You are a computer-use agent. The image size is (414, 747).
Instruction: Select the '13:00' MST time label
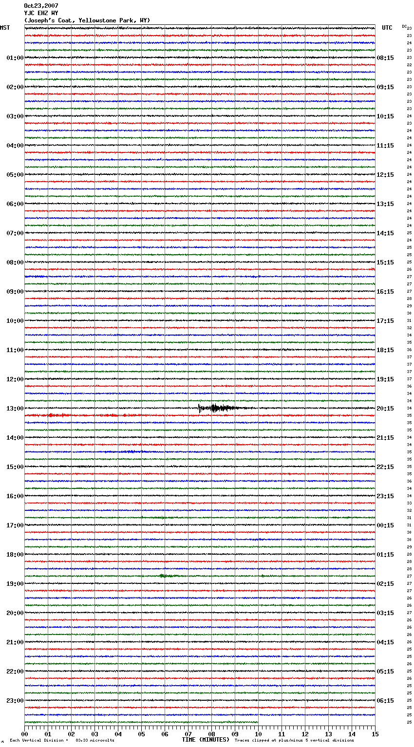click(x=15, y=409)
